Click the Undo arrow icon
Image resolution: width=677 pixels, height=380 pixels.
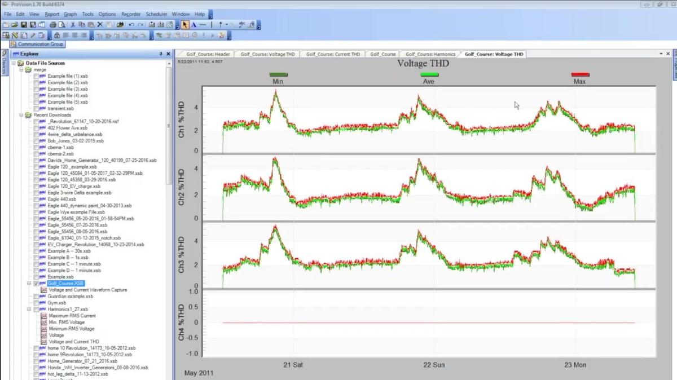pyautogui.click(x=131, y=25)
